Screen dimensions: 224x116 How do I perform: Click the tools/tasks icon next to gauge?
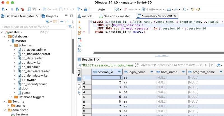(x=176, y=10)
